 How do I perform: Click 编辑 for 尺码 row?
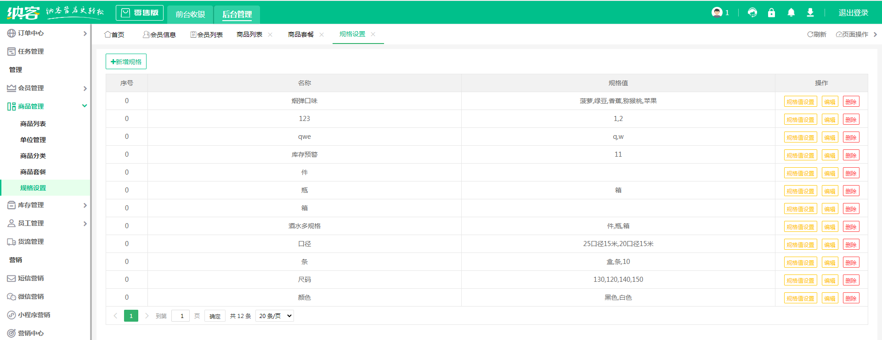(x=830, y=280)
